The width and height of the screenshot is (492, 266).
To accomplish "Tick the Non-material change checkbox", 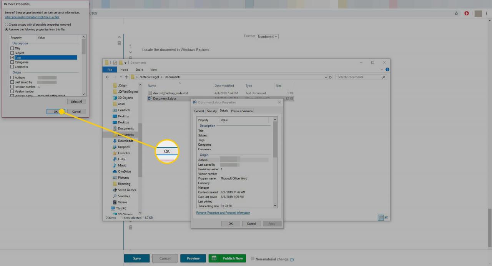I will pyautogui.click(x=253, y=259).
